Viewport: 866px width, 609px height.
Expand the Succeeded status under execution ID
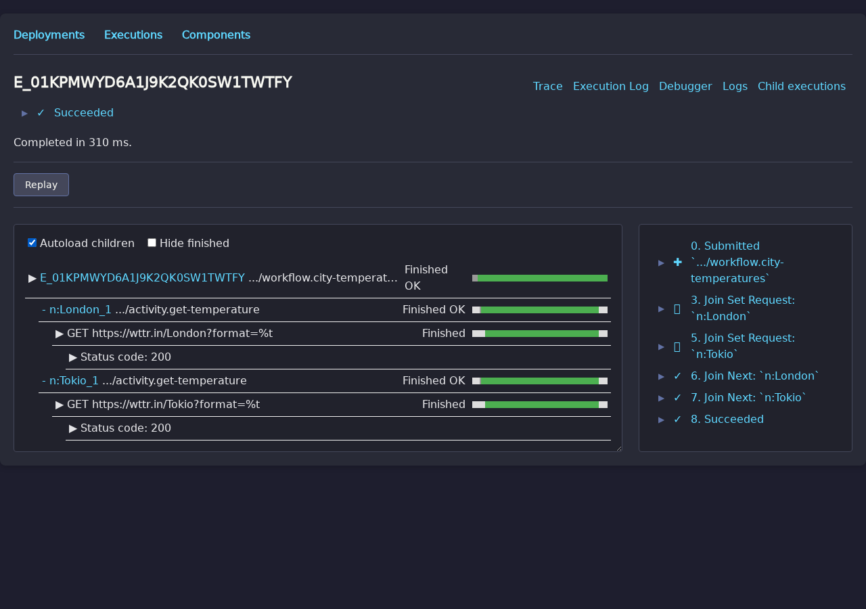pyautogui.click(x=25, y=113)
